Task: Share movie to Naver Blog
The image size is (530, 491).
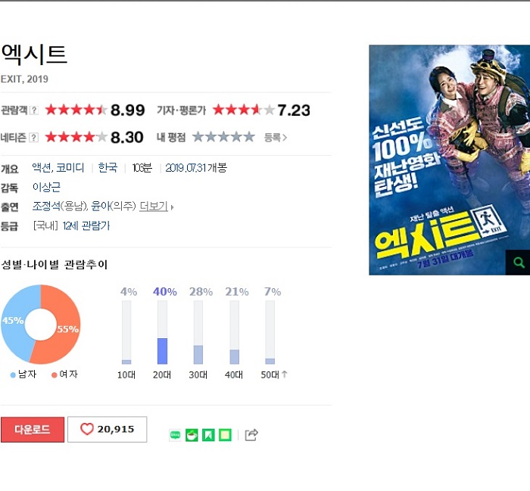Action: (175, 435)
